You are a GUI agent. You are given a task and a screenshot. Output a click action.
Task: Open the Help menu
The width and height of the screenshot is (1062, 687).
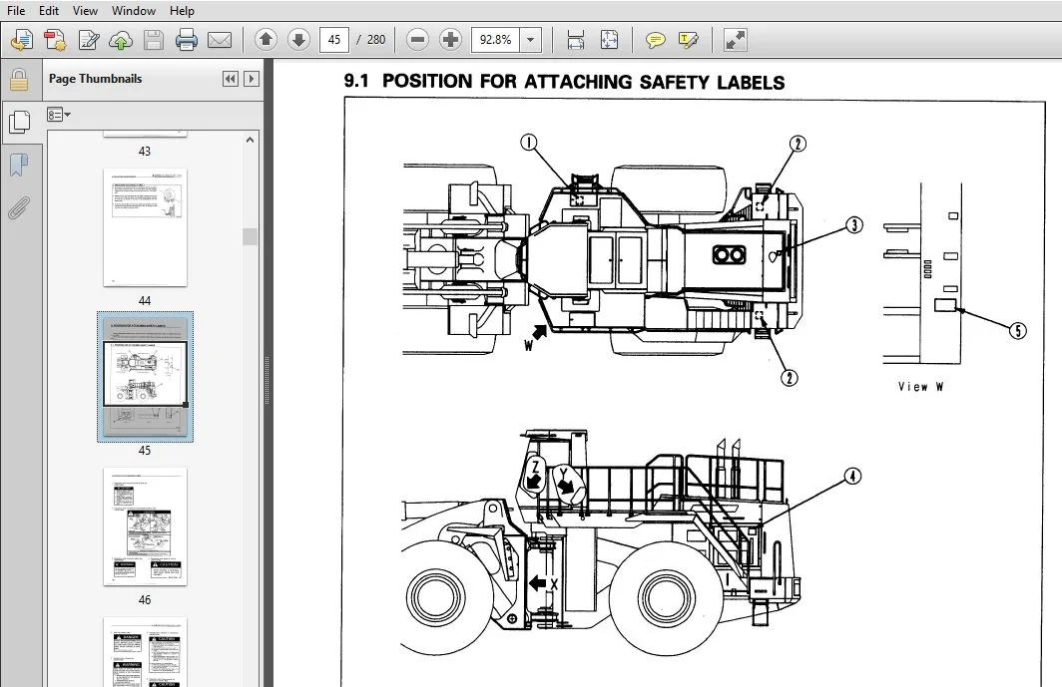click(182, 11)
